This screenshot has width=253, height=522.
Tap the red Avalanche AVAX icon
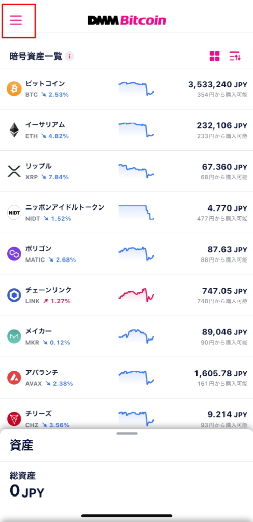coord(14,378)
